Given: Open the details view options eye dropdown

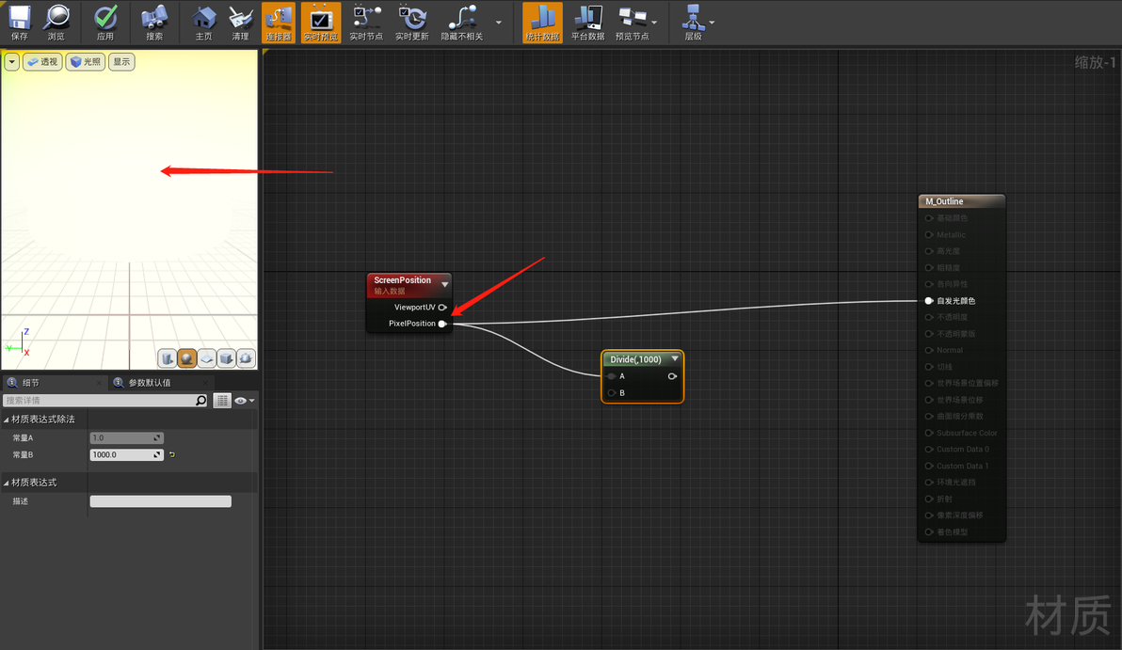Looking at the screenshot, I should coord(245,401).
